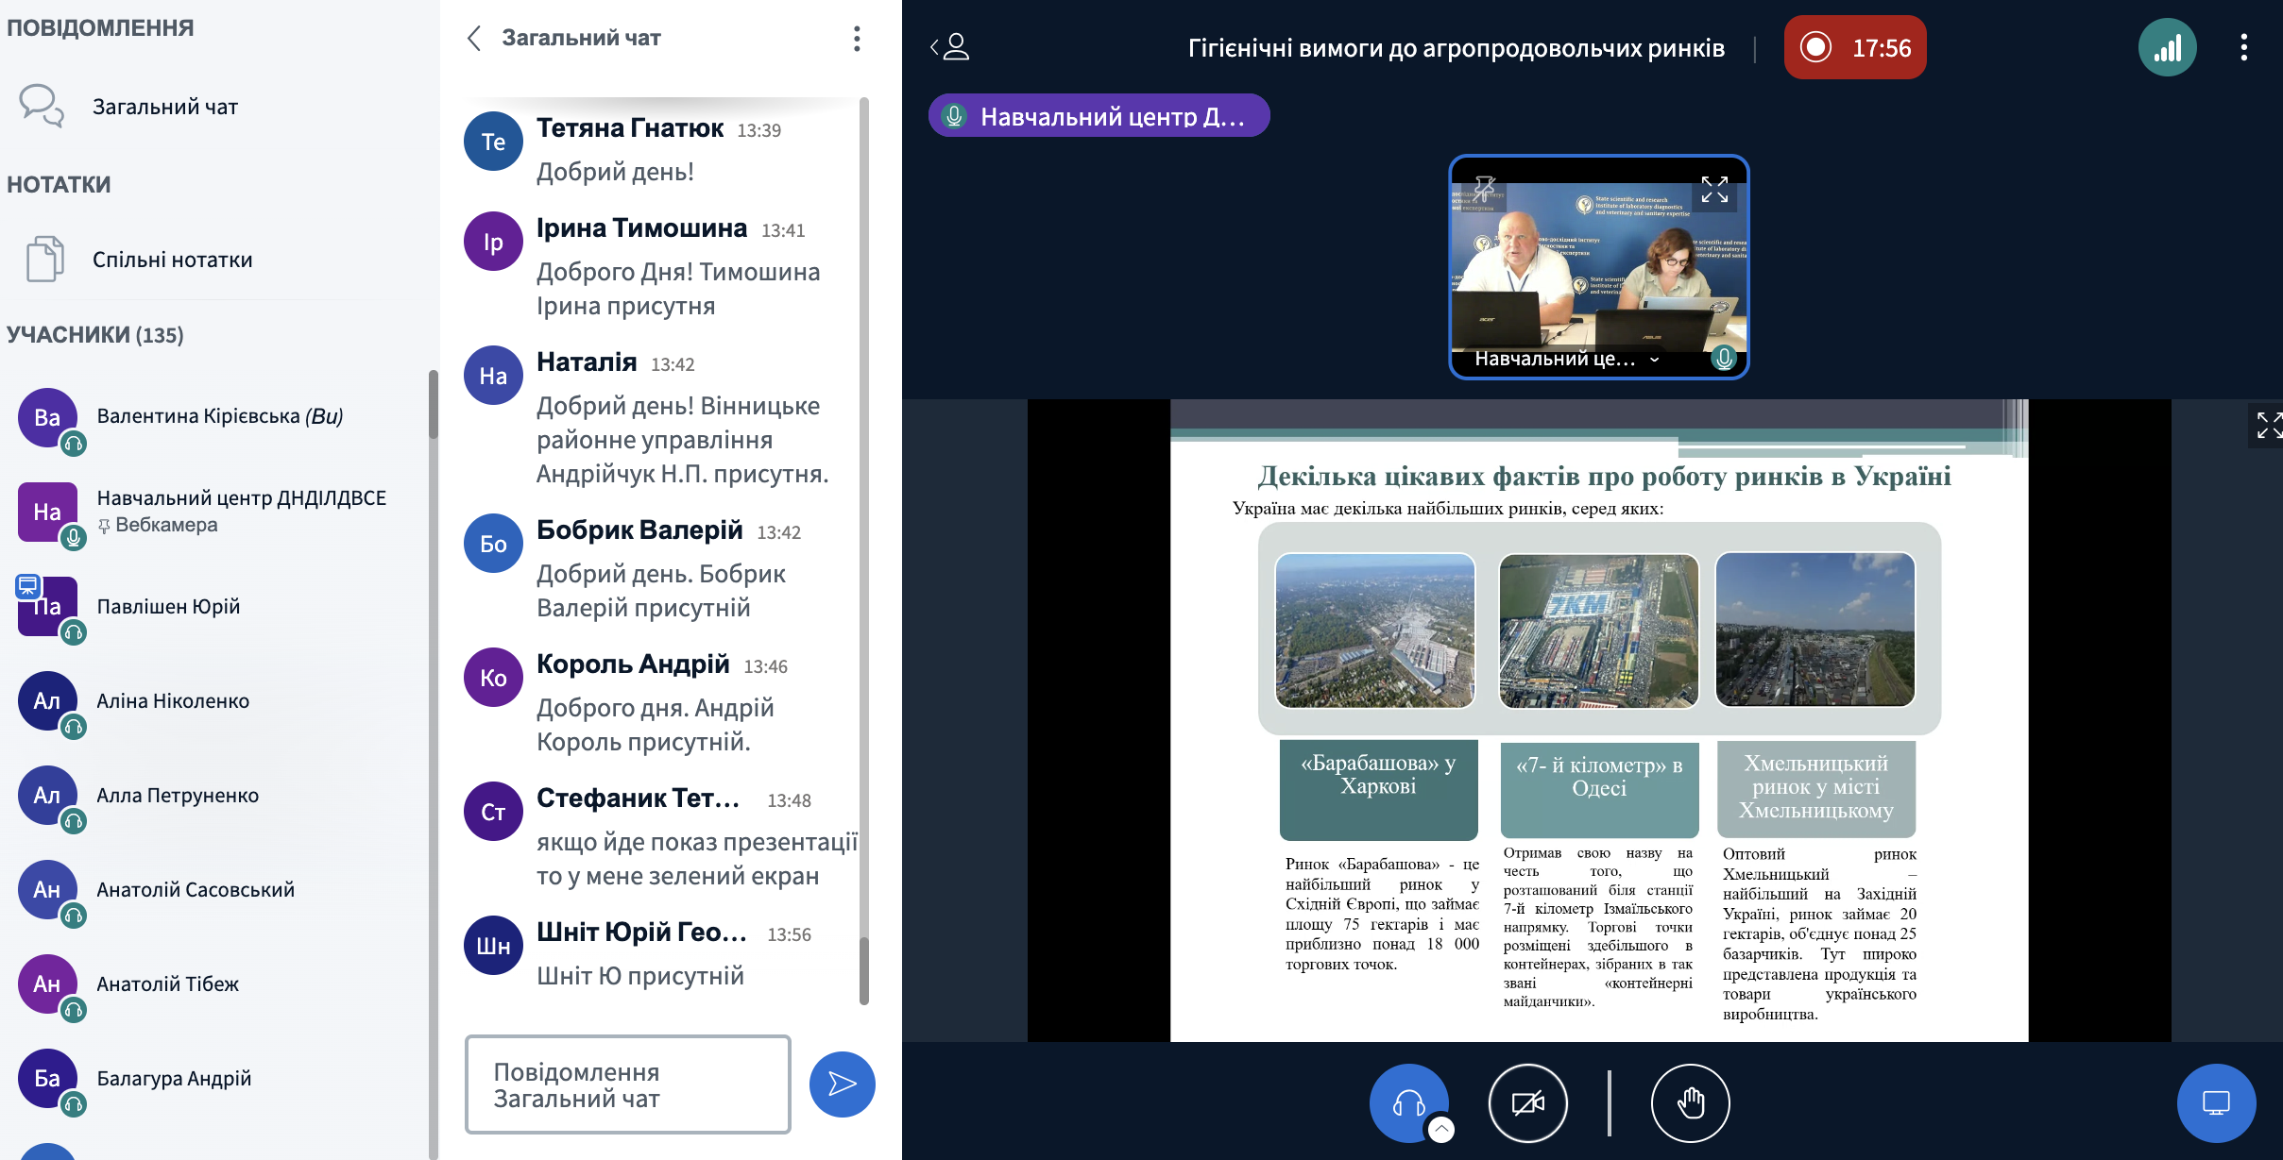Screen dimensions: 2283x1160
Task: Click Шніт Юрій Гео... avatar in chat
Action: click(493, 946)
